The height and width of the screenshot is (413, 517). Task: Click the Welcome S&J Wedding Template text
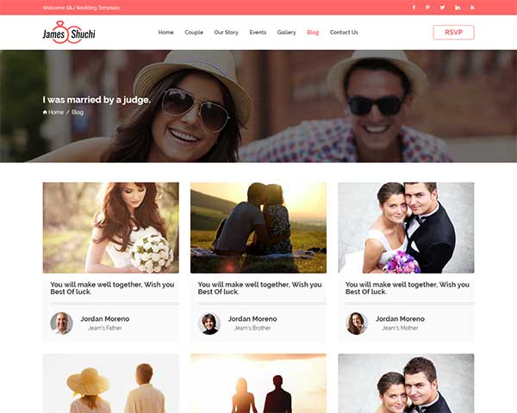click(x=81, y=8)
